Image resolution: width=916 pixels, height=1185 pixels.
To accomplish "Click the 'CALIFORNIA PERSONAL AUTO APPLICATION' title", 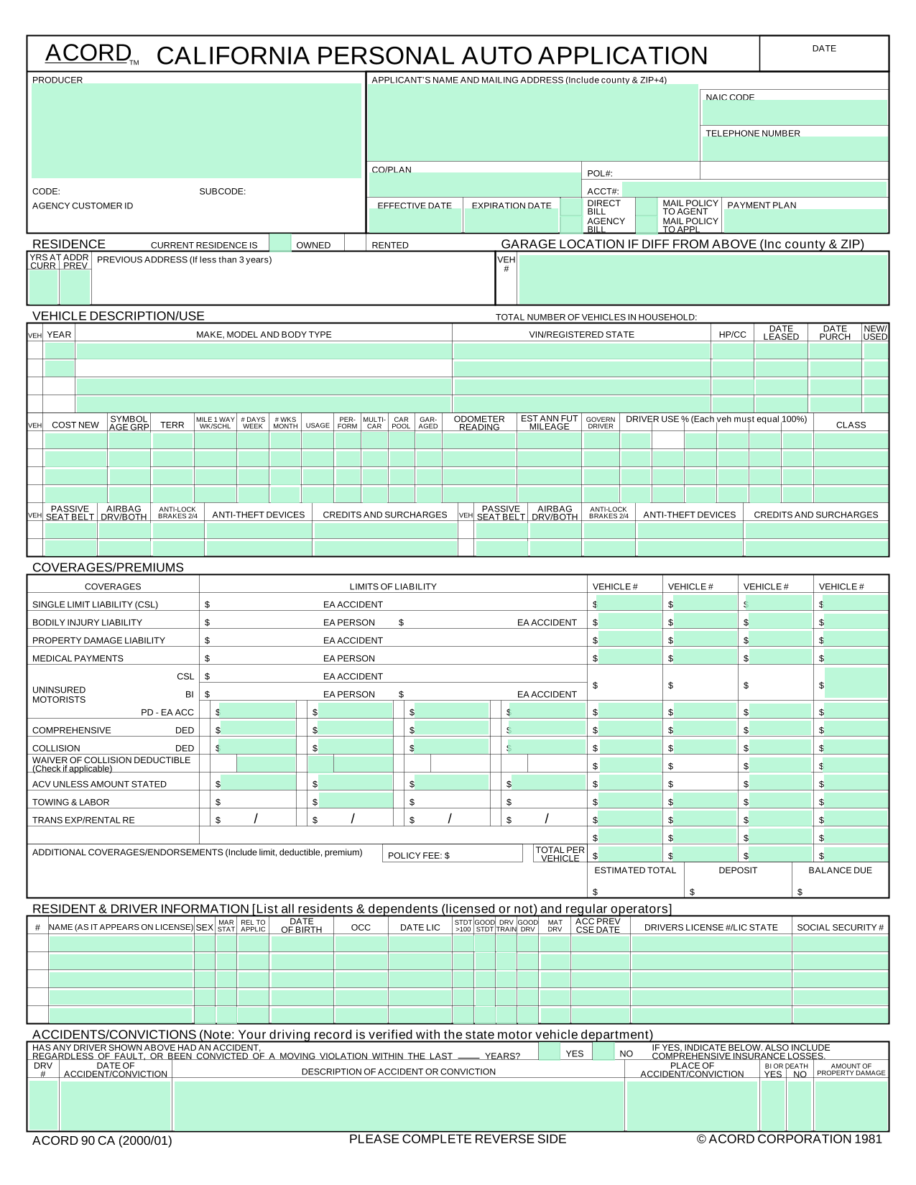I will pos(432,55).
